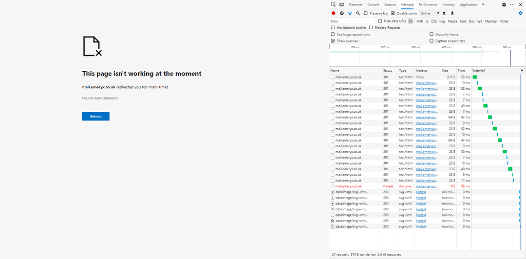Image resolution: width=526 pixels, height=259 pixels.
Task: Sort by Size column header
Action: [449, 70]
